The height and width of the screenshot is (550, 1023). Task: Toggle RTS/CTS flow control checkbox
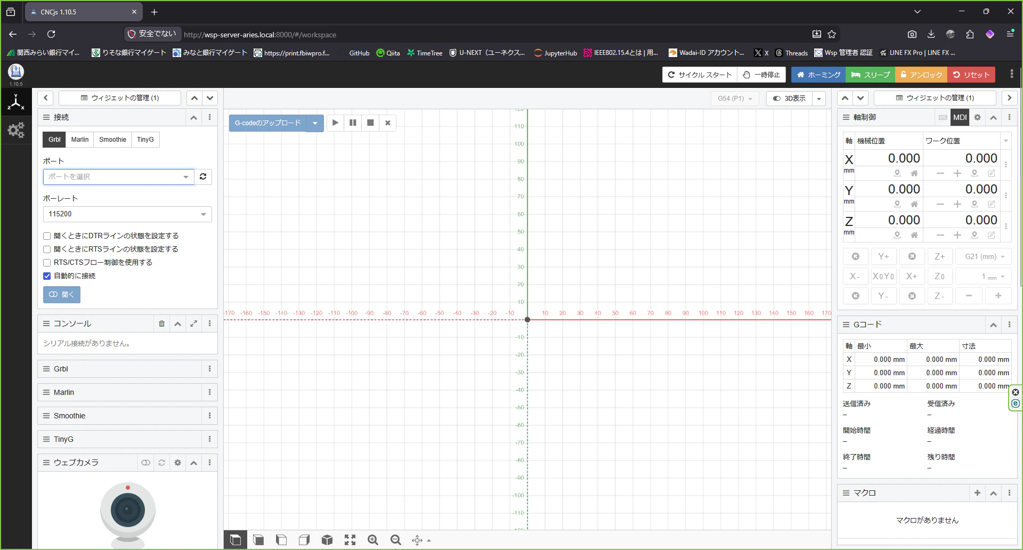pyautogui.click(x=47, y=263)
